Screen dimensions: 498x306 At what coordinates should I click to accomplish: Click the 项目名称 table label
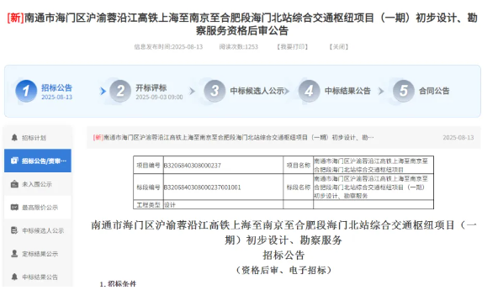[299, 165]
